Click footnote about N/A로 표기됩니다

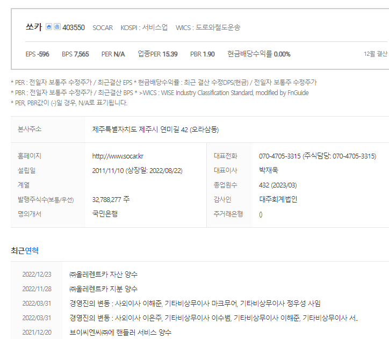click(69, 103)
